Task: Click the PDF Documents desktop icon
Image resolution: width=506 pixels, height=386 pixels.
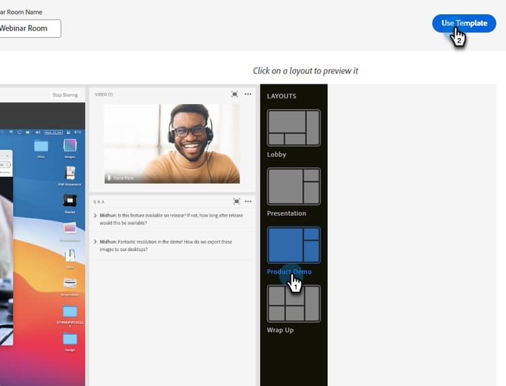Action: coord(69,173)
